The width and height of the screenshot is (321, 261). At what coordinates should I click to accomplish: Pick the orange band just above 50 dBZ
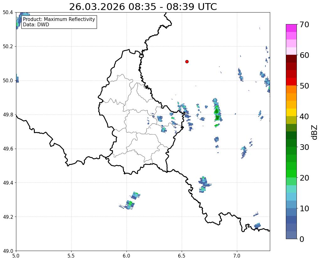point(291,89)
